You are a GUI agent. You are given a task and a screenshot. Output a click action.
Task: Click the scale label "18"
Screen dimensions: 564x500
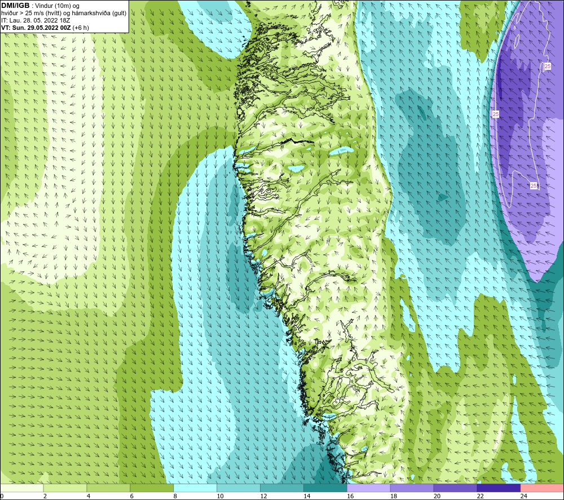394,496
